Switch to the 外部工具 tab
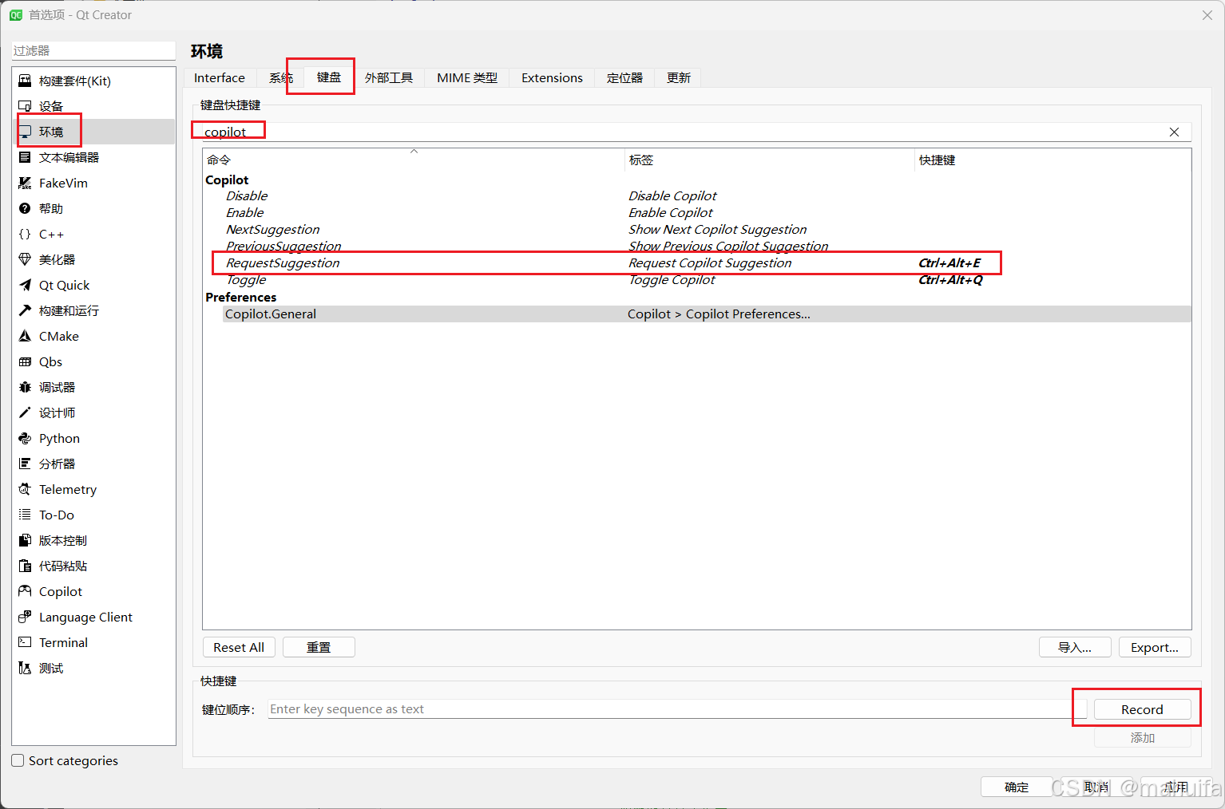Image resolution: width=1225 pixels, height=809 pixels. pos(389,77)
